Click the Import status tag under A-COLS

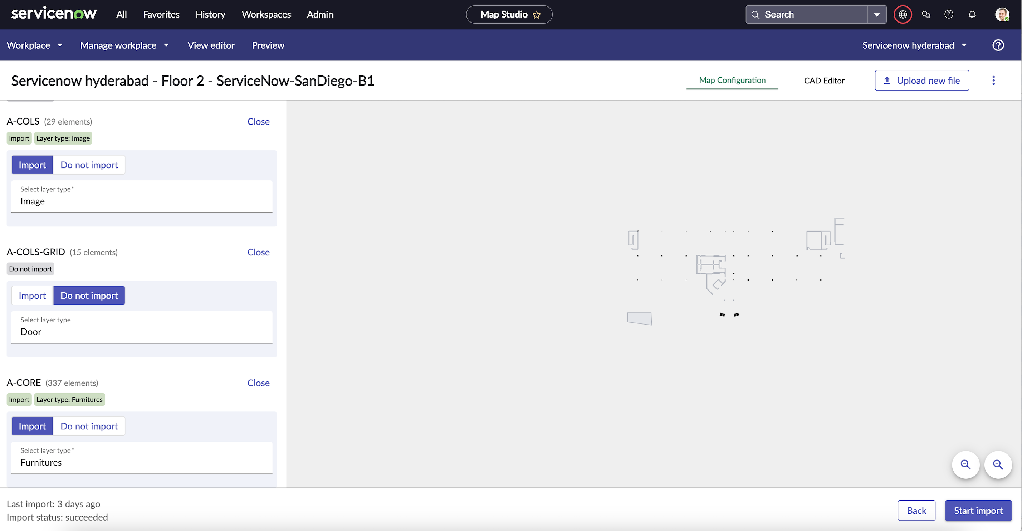point(19,138)
